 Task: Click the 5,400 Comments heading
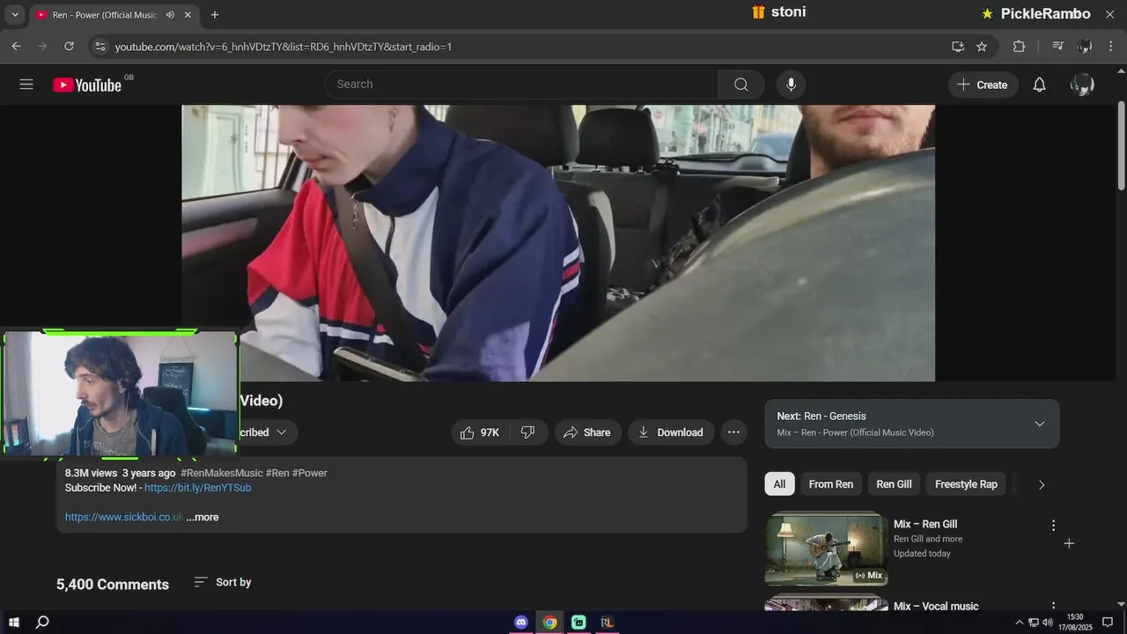(x=113, y=585)
